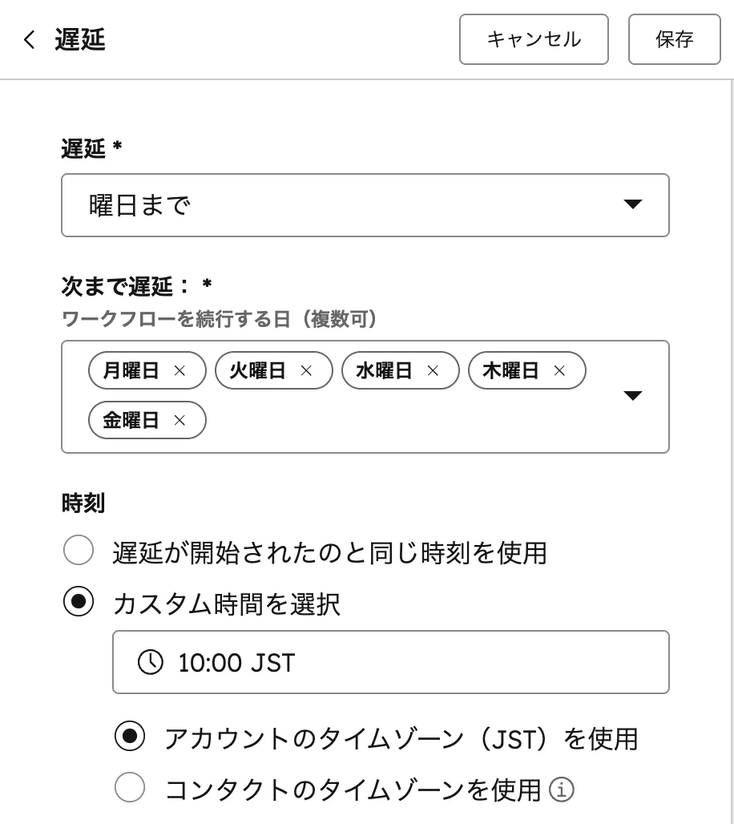Click the 10:00 JST time input field
734x824 pixels.
coord(391,662)
